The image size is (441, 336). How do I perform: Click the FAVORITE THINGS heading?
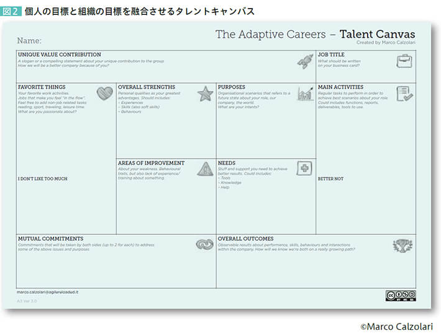tap(42, 87)
